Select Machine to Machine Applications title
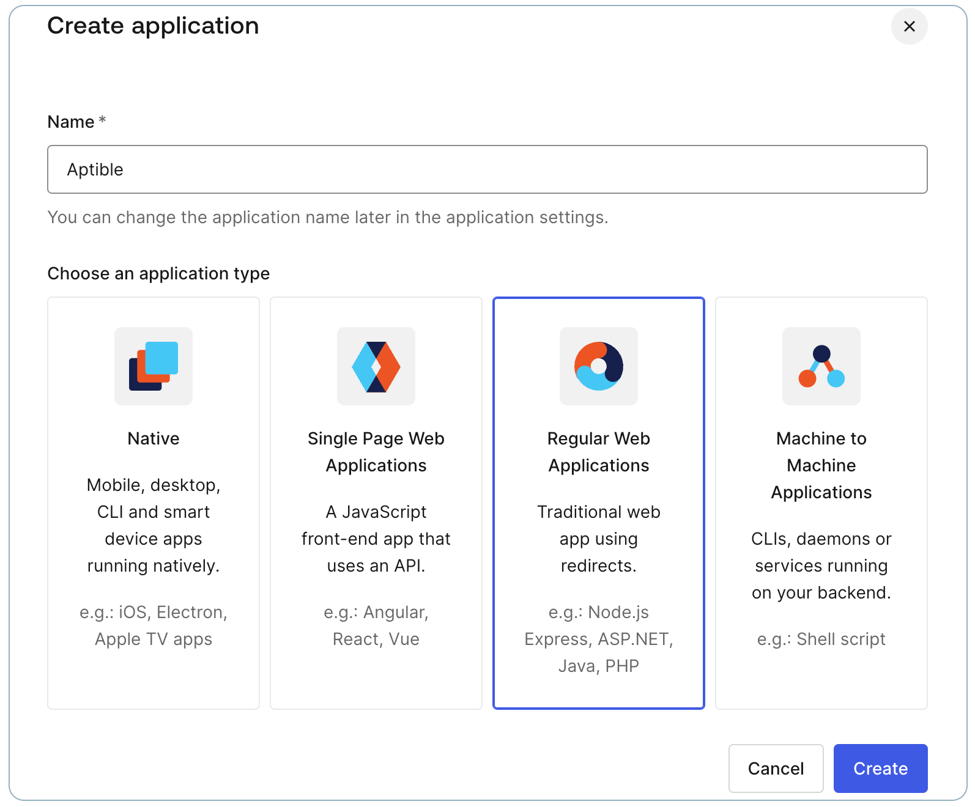The image size is (975, 807). [x=821, y=465]
